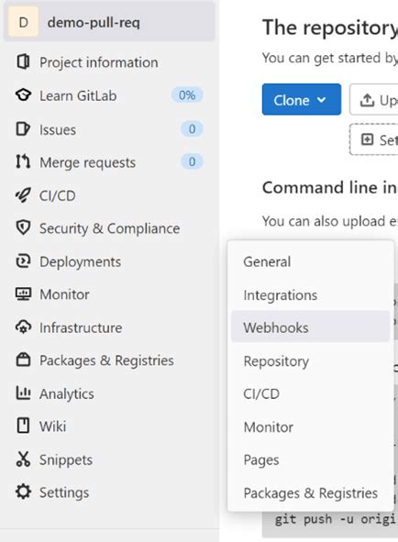Open sidebar Packages & Registries label
The width and height of the screenshot is (398, 542).
coord(107,360)
